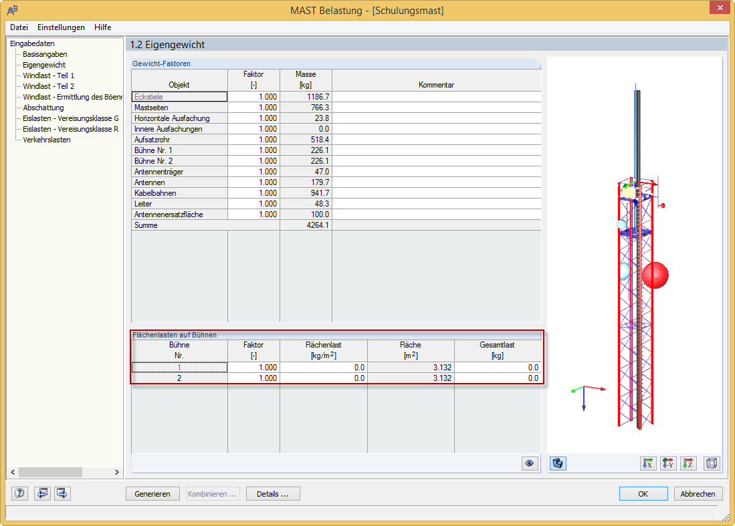Open the Datei menu

point(19,27)
